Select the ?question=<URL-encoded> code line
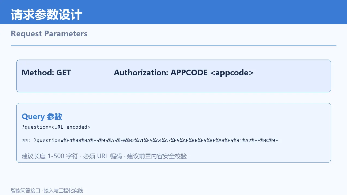Screen dimensions: 347x195 tap(56, 127)
